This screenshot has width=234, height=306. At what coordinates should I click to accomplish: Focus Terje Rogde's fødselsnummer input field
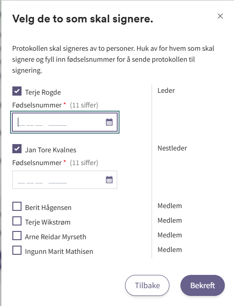65,122
